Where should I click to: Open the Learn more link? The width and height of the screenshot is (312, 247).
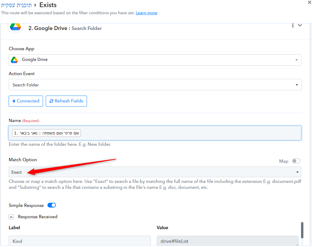tap(146, 13)
